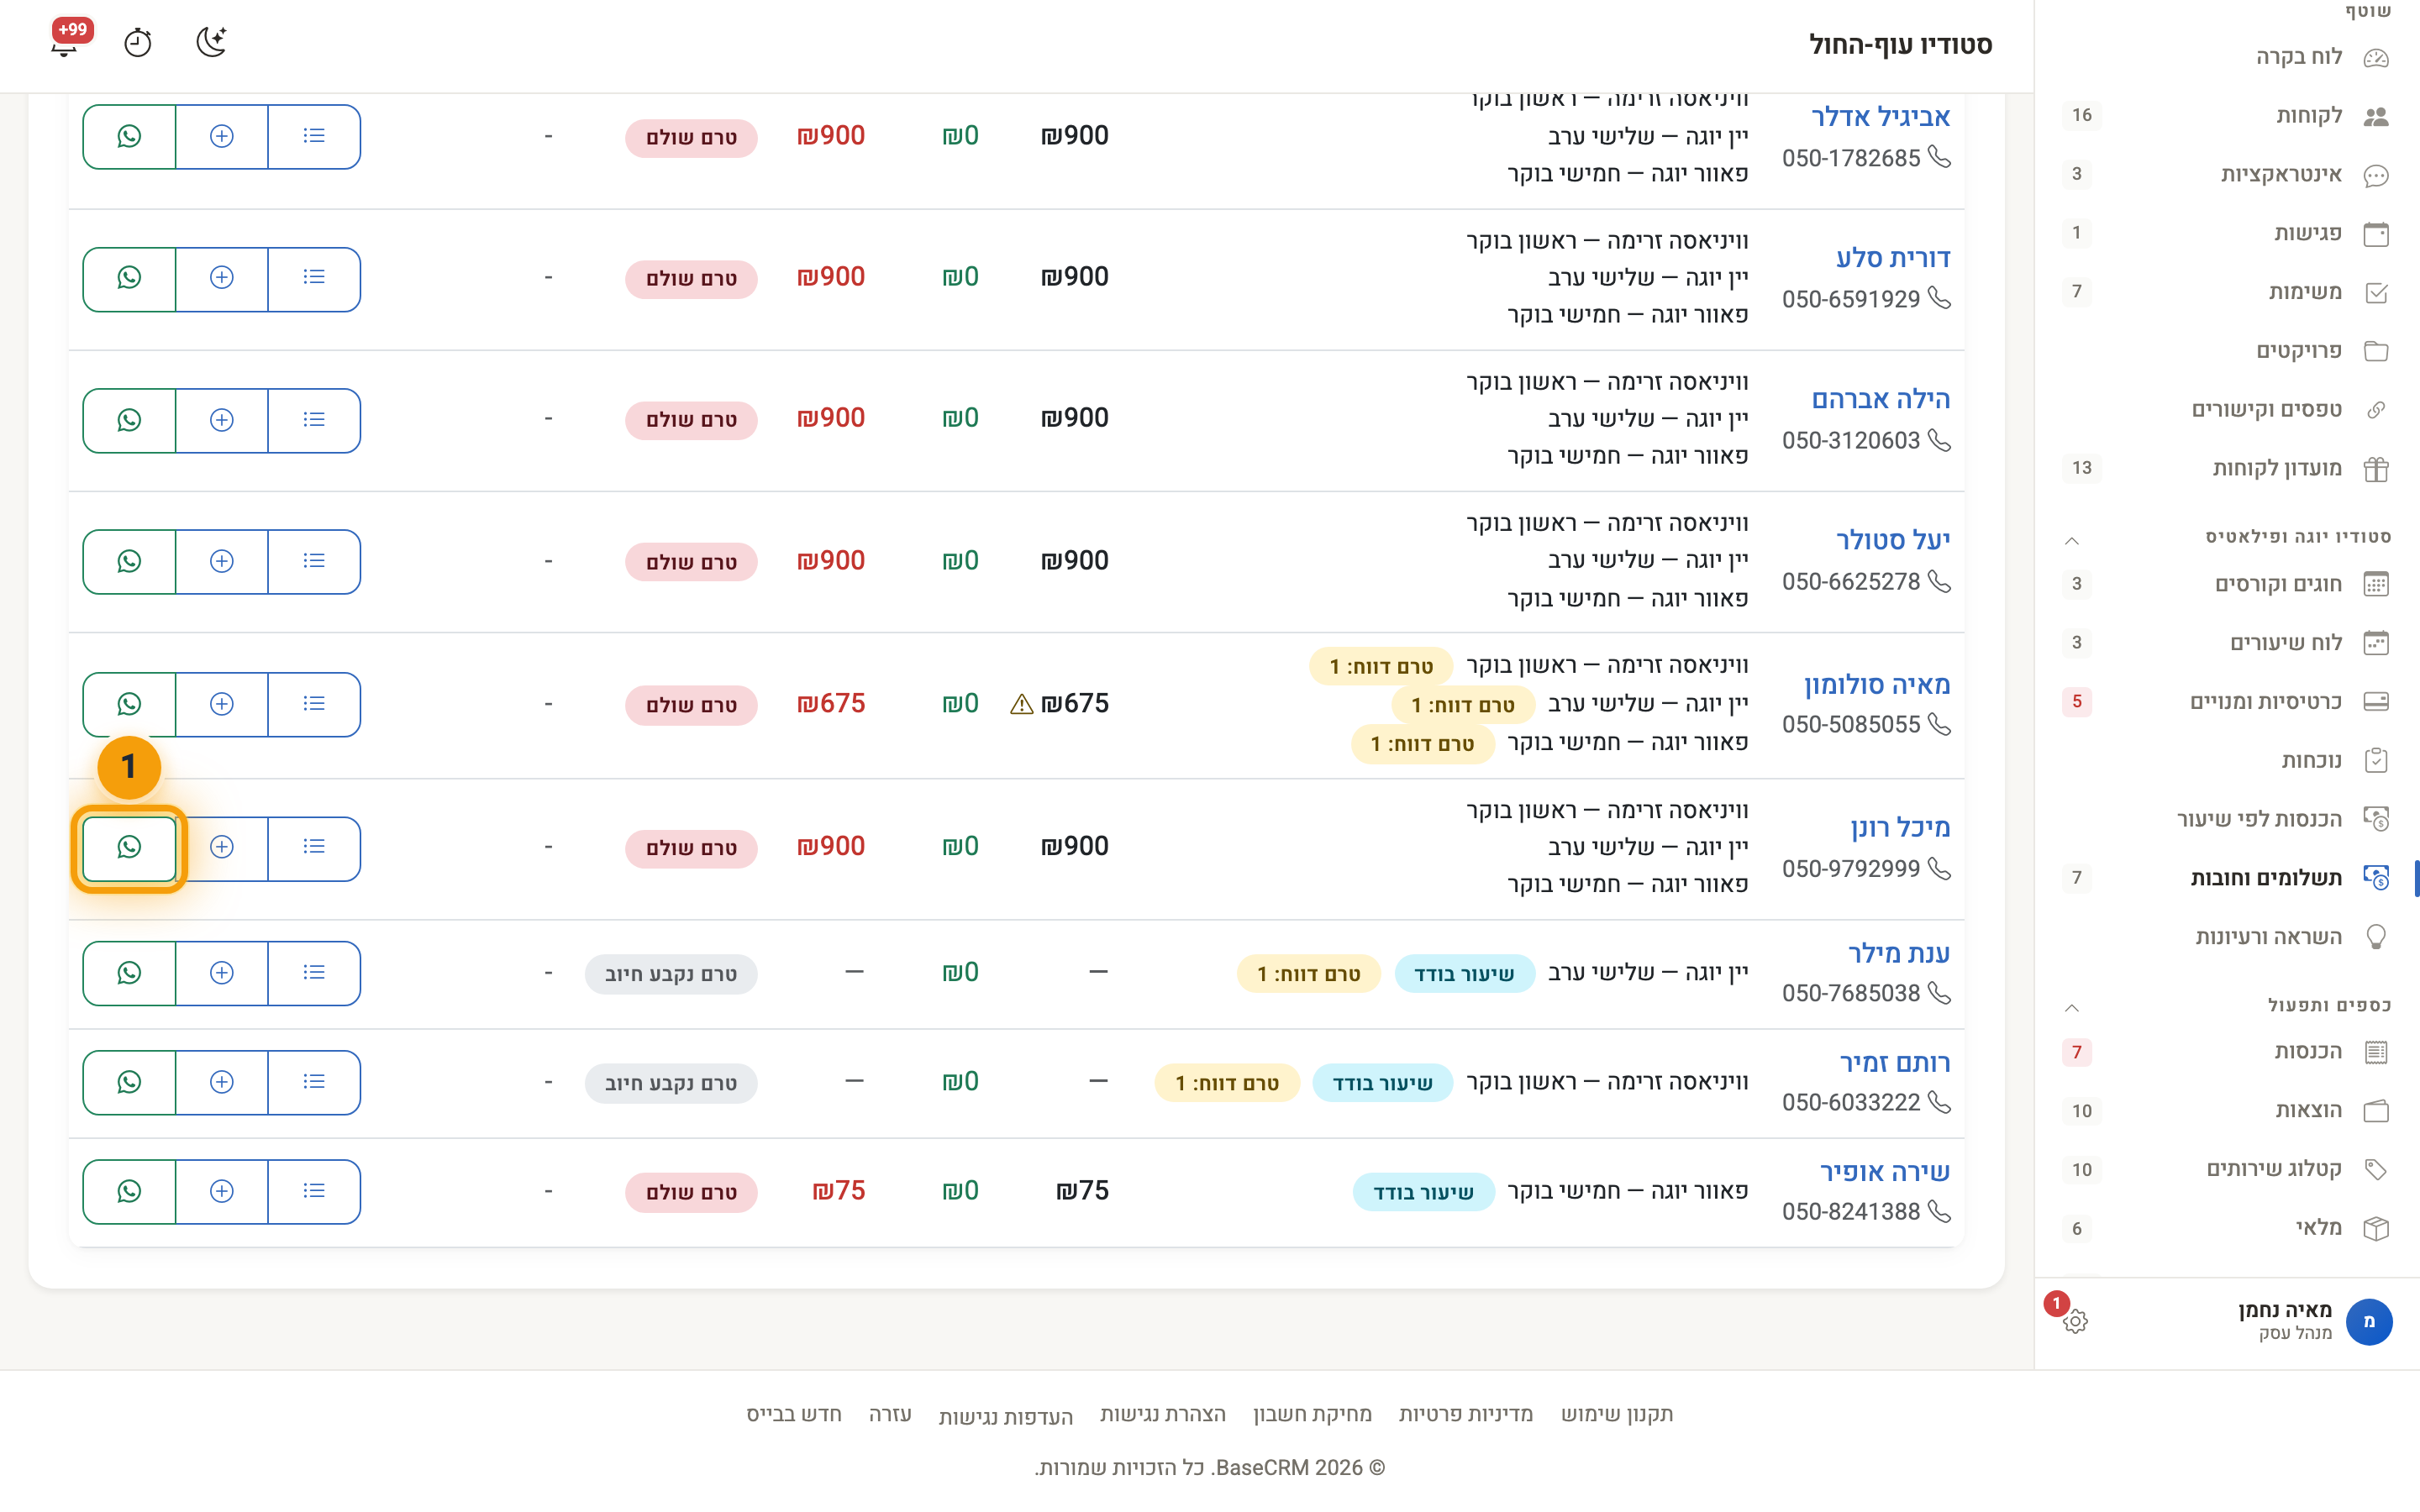
Task: Click list icon in דורית סלע row
Action: tap(314, 278)
